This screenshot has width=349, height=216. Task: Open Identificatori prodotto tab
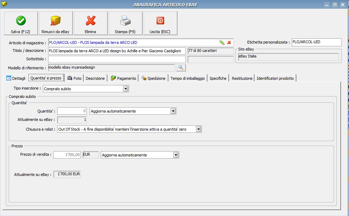(275, 78)
